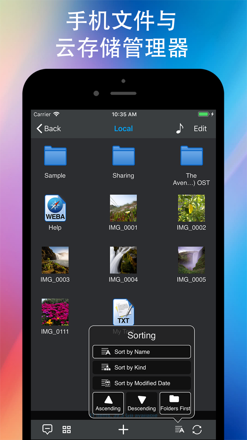Choose Sort by Name

(x=142, y=352)
